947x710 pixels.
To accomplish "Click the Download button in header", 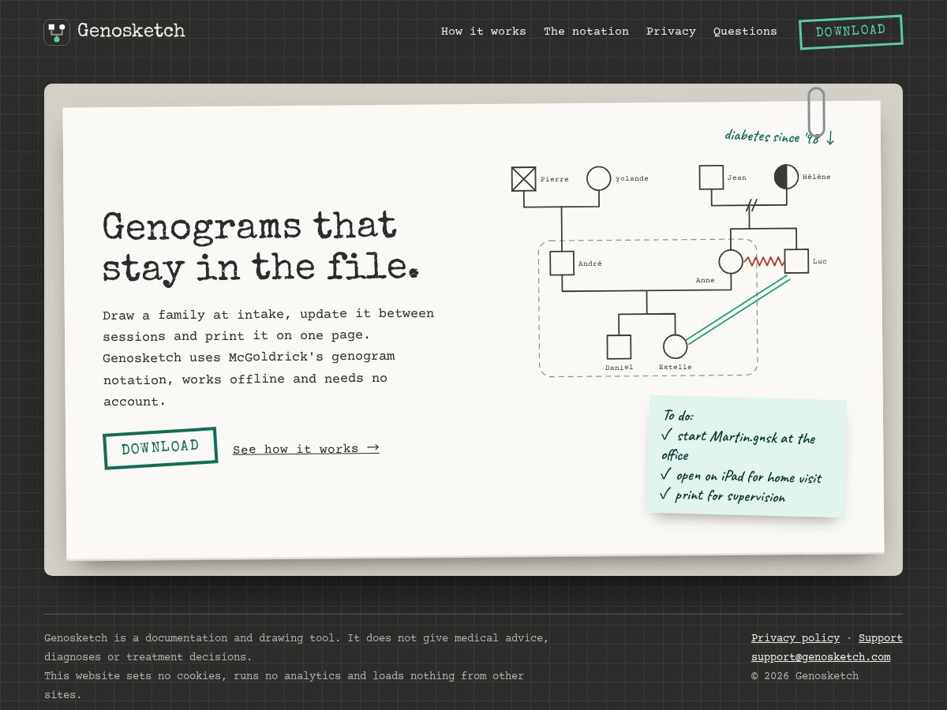I will pos(851,32).
